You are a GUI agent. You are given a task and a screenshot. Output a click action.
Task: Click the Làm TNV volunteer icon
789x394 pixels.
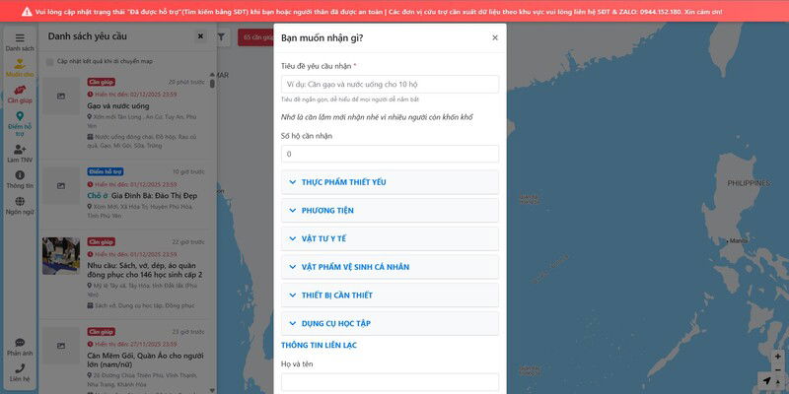(19, 152)
